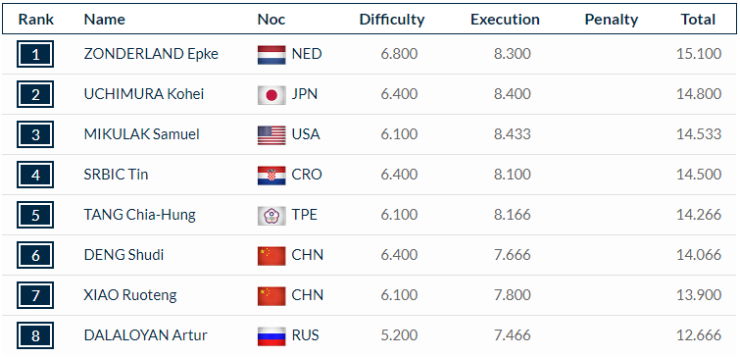The height and width of the screenshot is (357, 740).
Task: Click China flag beside DENG Shudi
Action: tap(271, 255)
